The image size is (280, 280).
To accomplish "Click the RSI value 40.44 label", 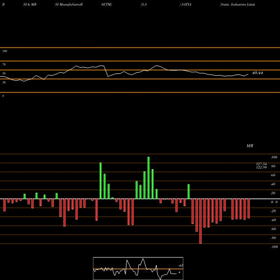I will 258,73.
